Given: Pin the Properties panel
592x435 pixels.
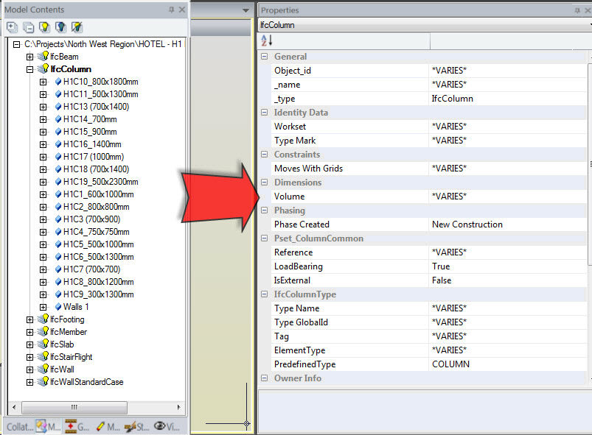Looking at the screenshot, I should click(577, 10).
